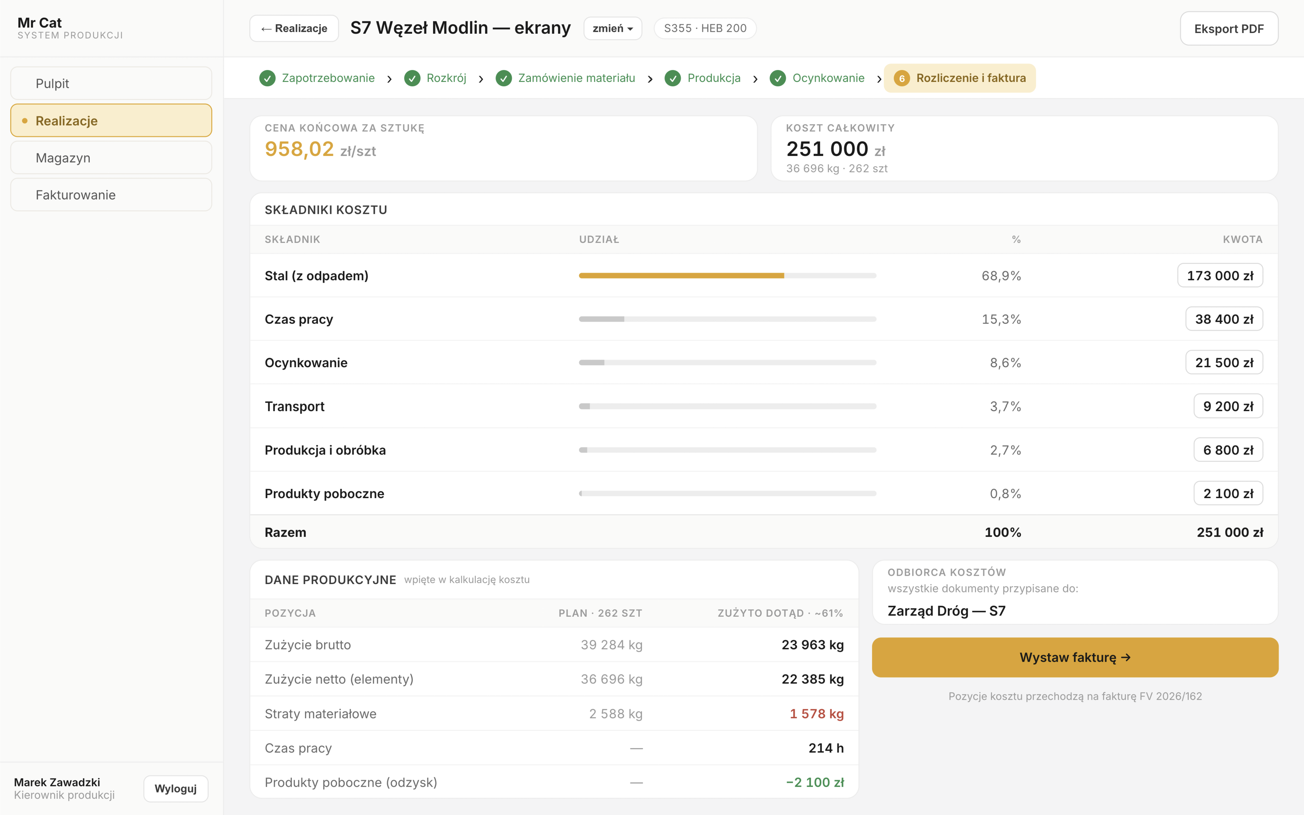Log out with the Wyloguj button
The image size is (1304, 815).
[176, 788]
